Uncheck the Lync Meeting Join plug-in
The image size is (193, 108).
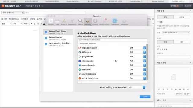click(x=46, y=44)
